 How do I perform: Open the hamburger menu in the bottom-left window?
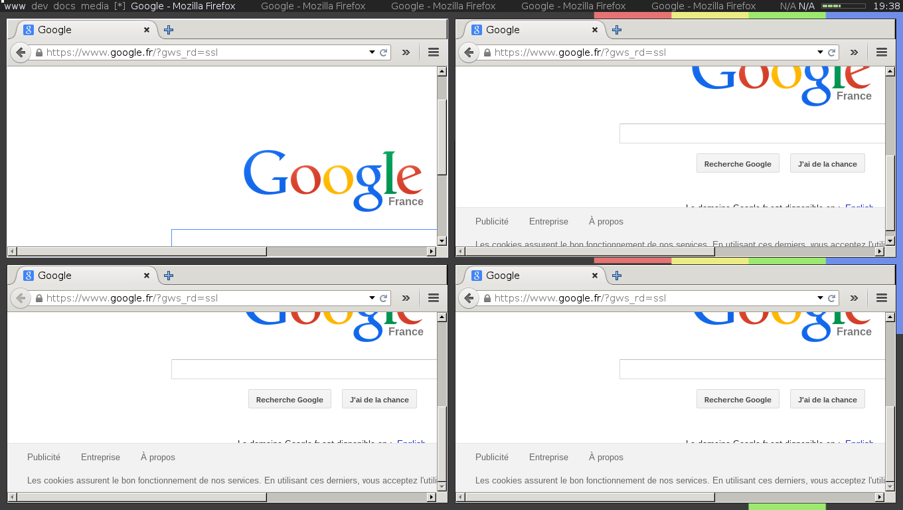434,298
